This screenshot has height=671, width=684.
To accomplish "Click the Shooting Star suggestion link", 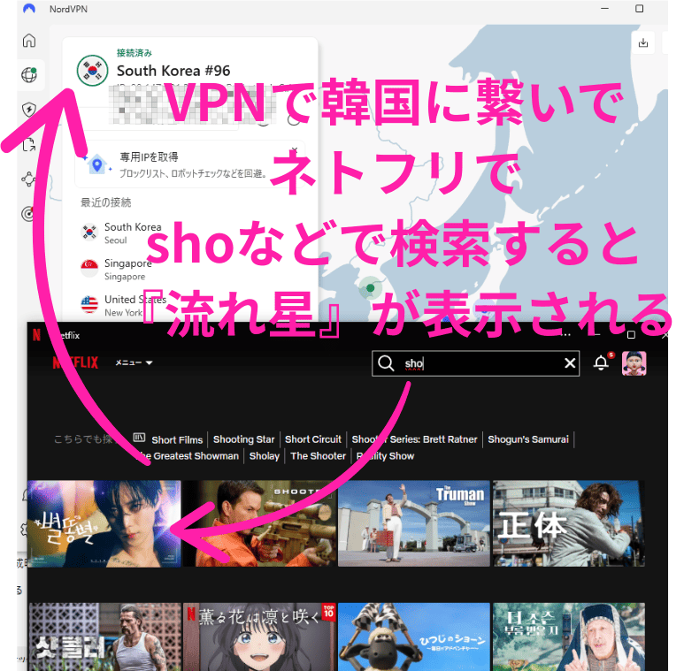I will tap(244, 439).
